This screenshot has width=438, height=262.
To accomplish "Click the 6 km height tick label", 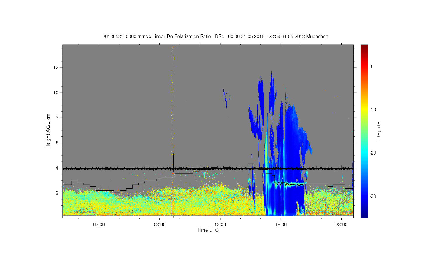I will 58,143.
